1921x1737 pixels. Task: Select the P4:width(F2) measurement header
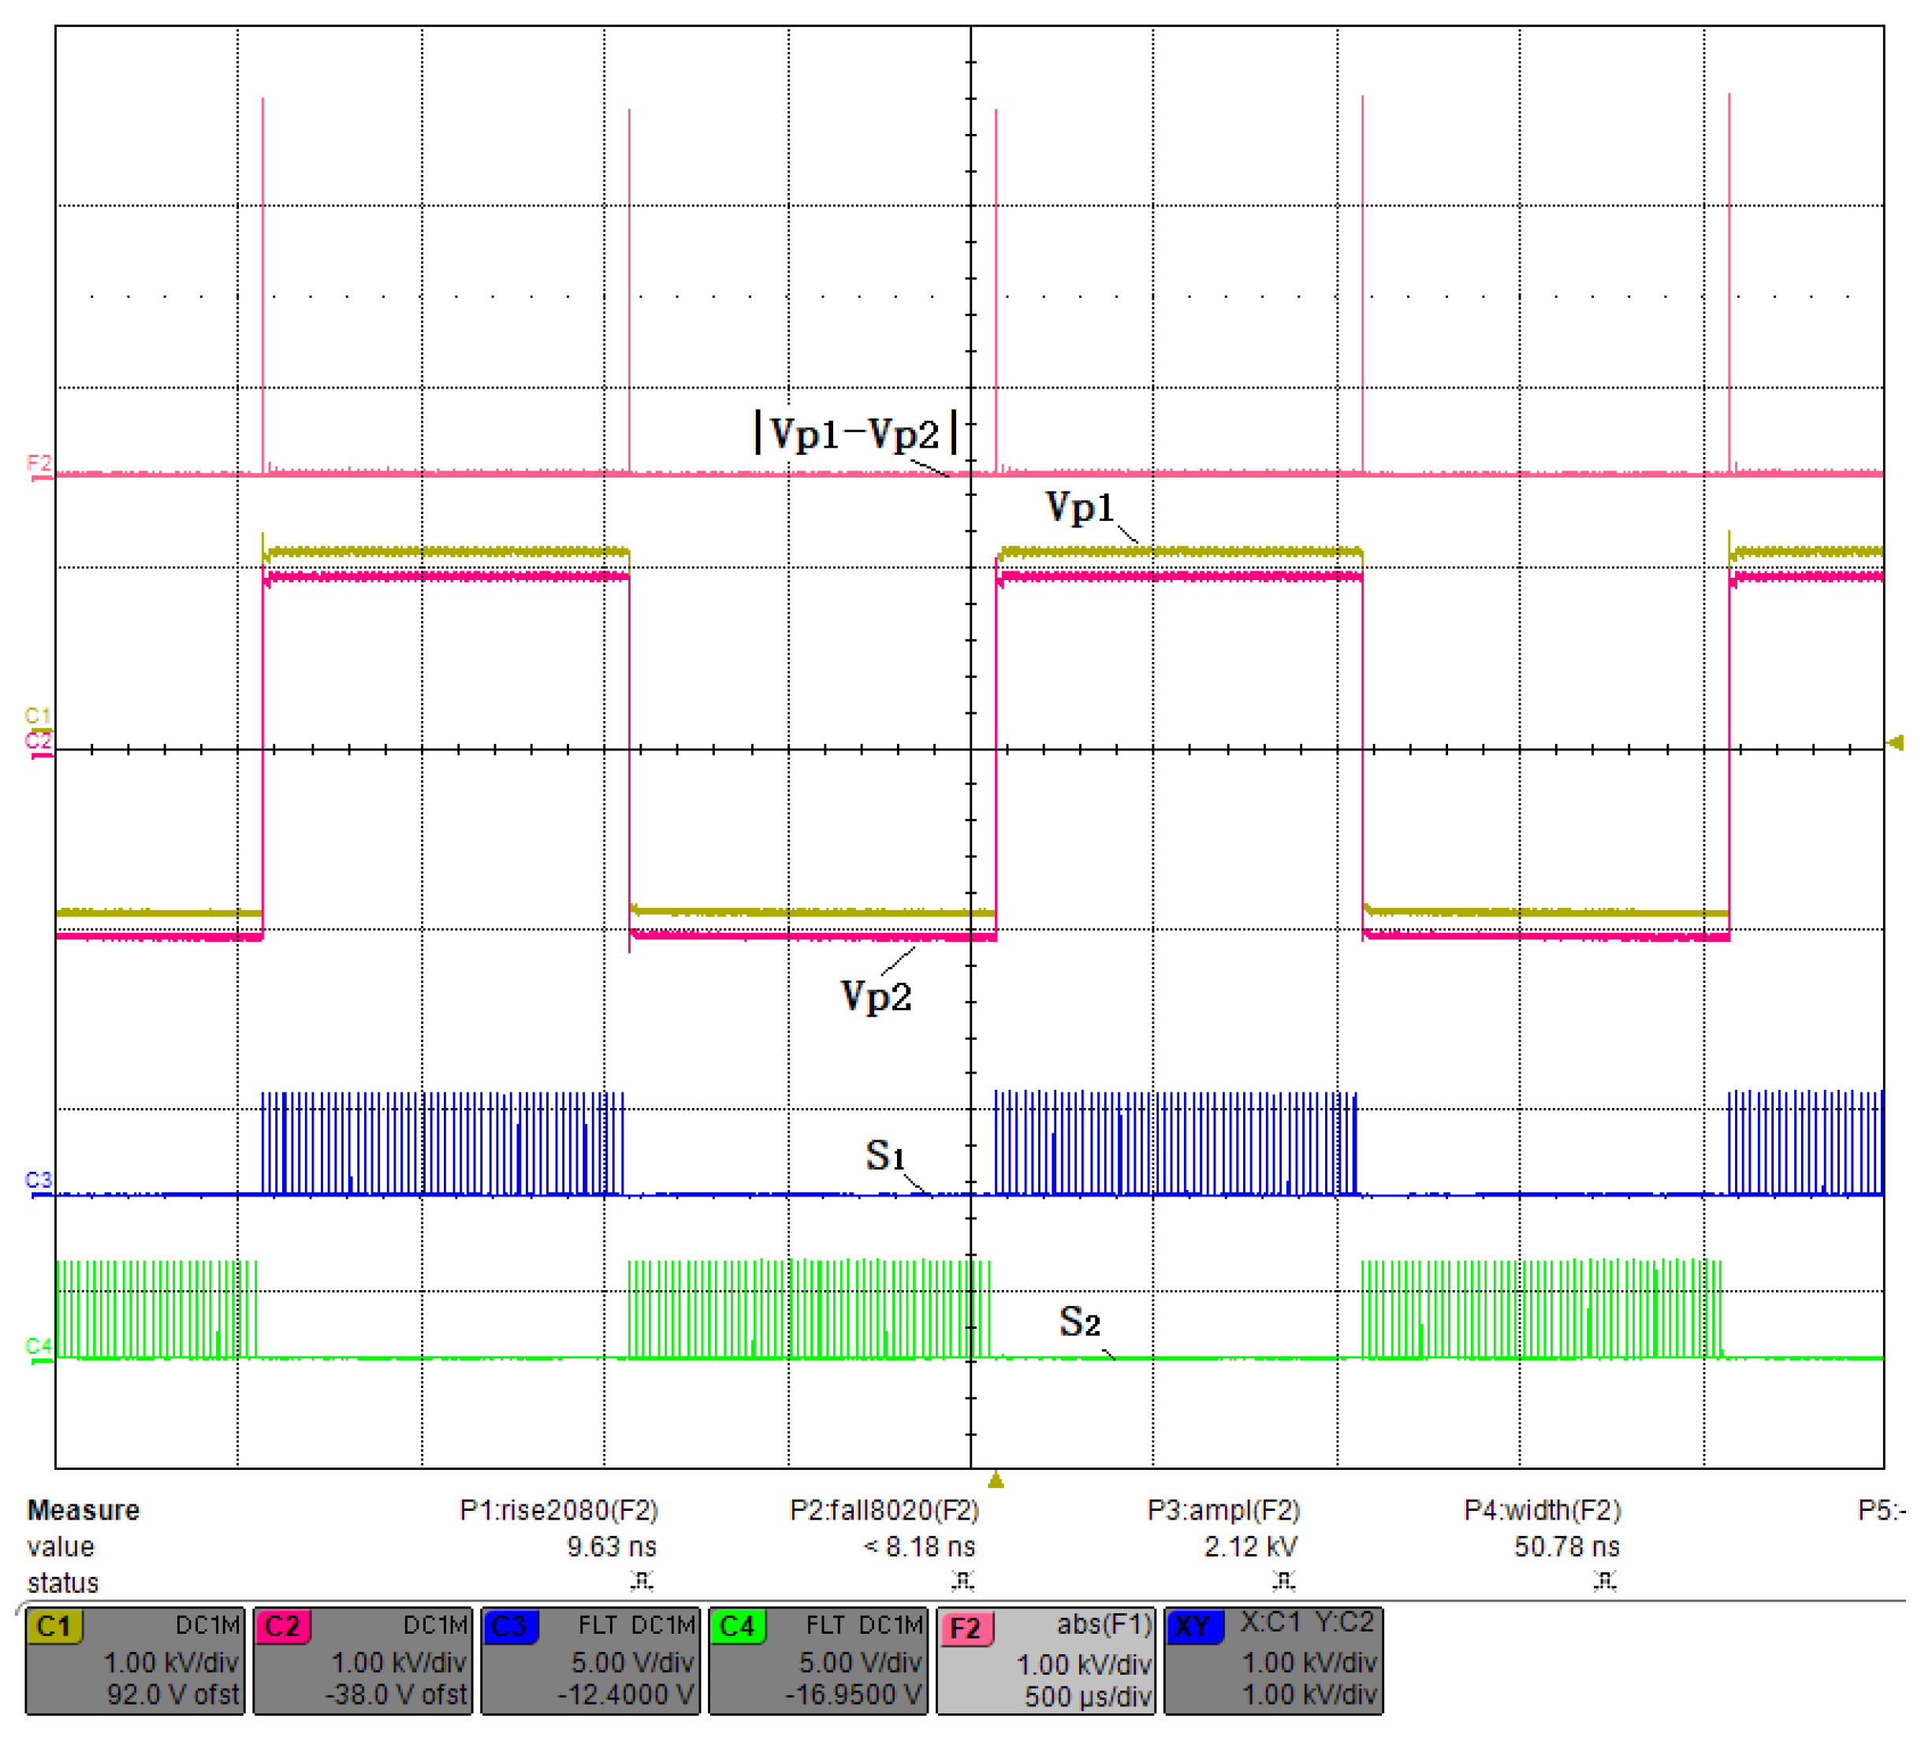click(1542, 1510)
